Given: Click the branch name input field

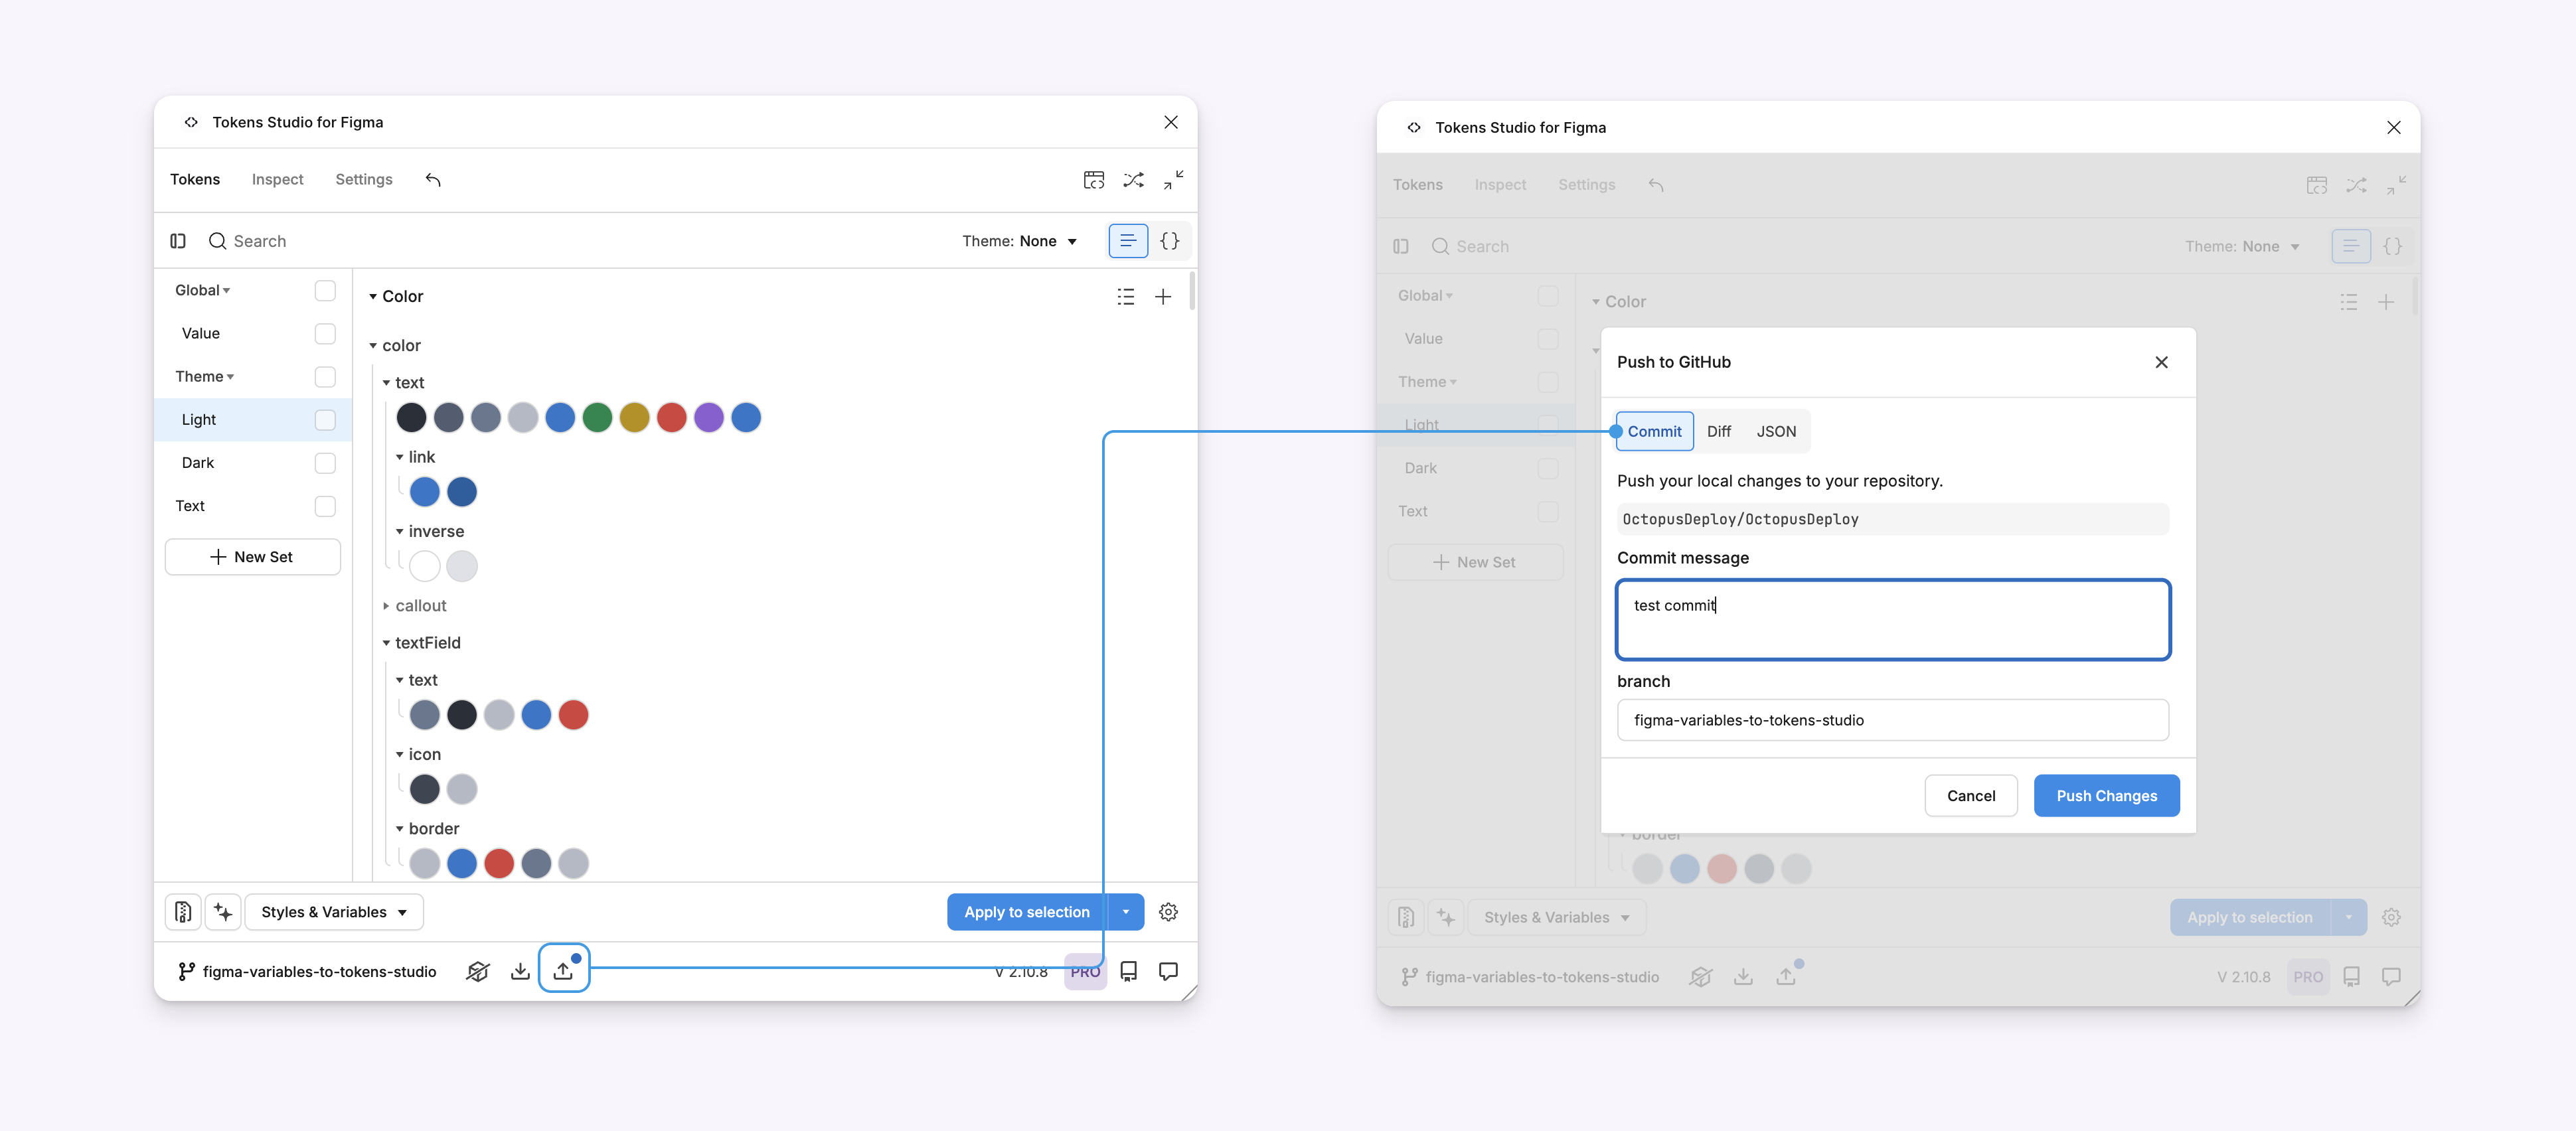Looking at the screenshot, I should (1891, 720).
